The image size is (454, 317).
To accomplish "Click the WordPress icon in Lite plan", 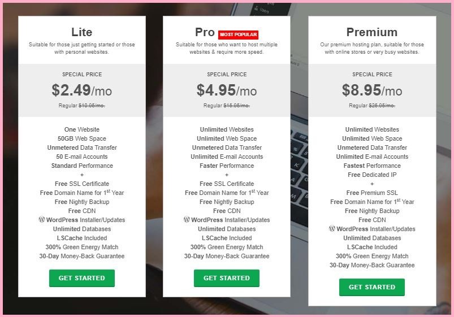I will pos(42,219).
